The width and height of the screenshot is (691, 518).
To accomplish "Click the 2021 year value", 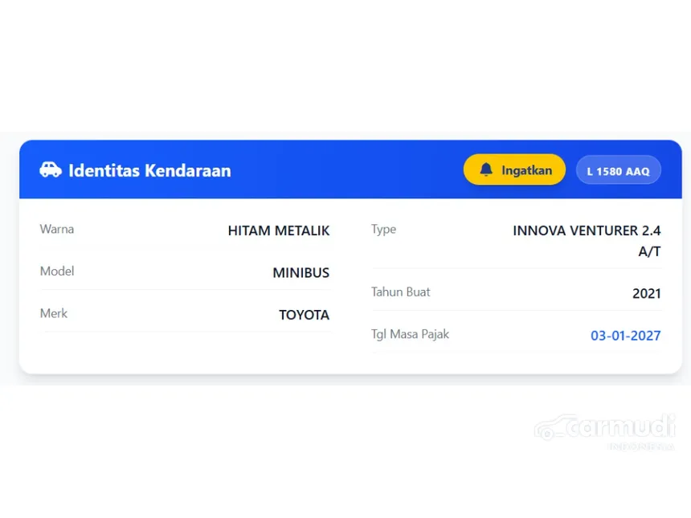I will click(646, 293).
